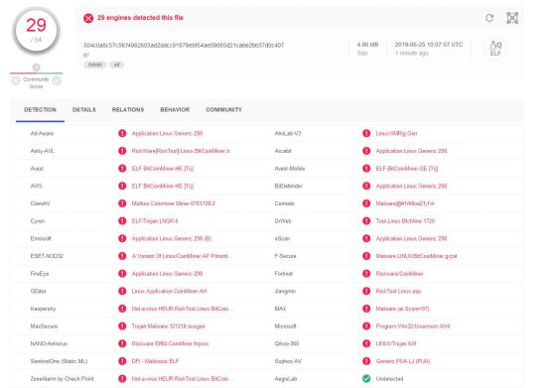This screenshot has width=550, height=388.
Task: Click the 'elf' tag
Action: click(117, 65)
